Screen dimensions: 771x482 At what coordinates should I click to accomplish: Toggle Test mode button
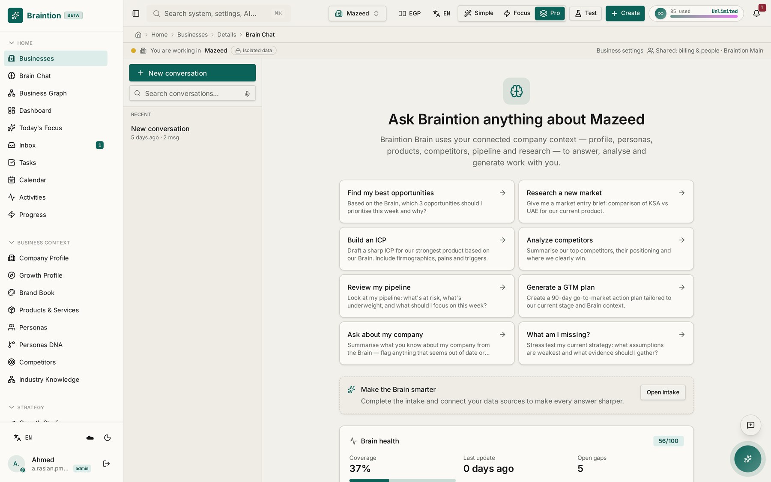pos(585,13)
